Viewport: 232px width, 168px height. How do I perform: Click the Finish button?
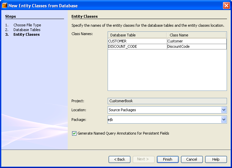point(168,159)
